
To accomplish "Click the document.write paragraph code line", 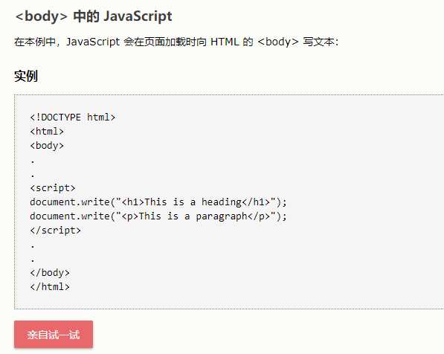I will coord(158,216).
